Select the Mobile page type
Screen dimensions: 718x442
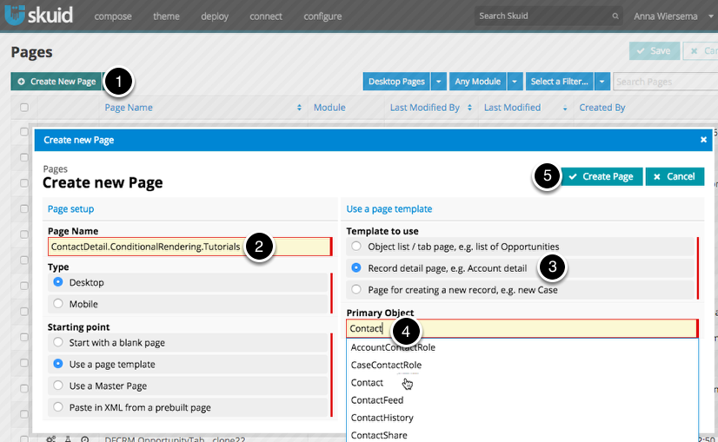click(x=58, y=304)
